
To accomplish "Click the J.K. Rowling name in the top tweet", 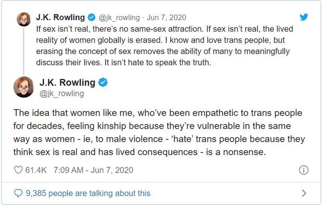I will click(x=60, y=18).
